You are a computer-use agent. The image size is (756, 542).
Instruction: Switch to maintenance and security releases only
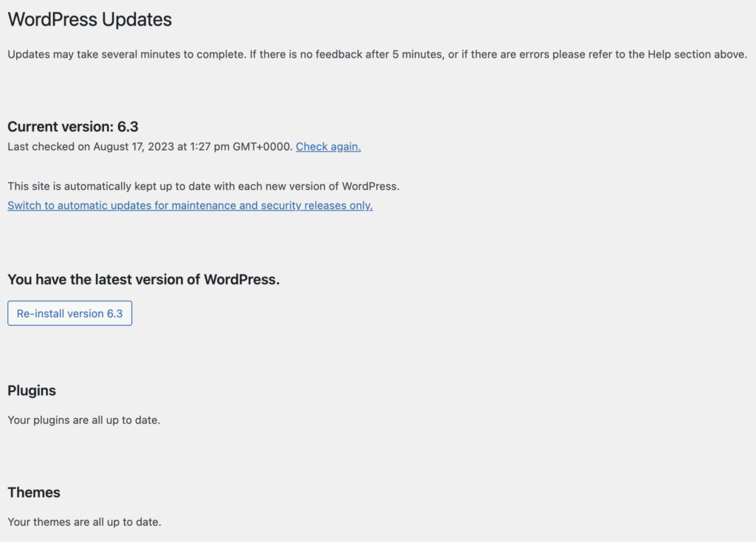click(x=190, y=205)
